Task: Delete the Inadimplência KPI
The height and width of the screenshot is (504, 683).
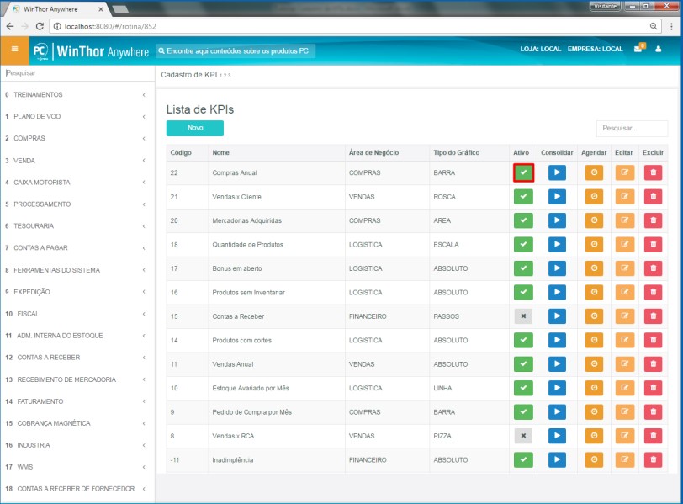Action: point(653,459)
